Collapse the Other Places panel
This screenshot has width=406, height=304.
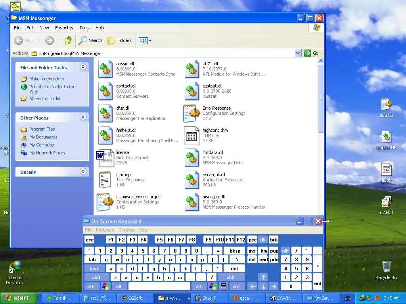[83, 117]
